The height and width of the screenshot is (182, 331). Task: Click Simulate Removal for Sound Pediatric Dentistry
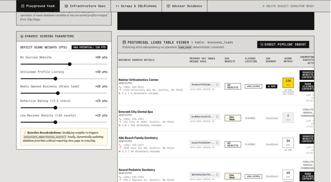[x=308, y=165]
